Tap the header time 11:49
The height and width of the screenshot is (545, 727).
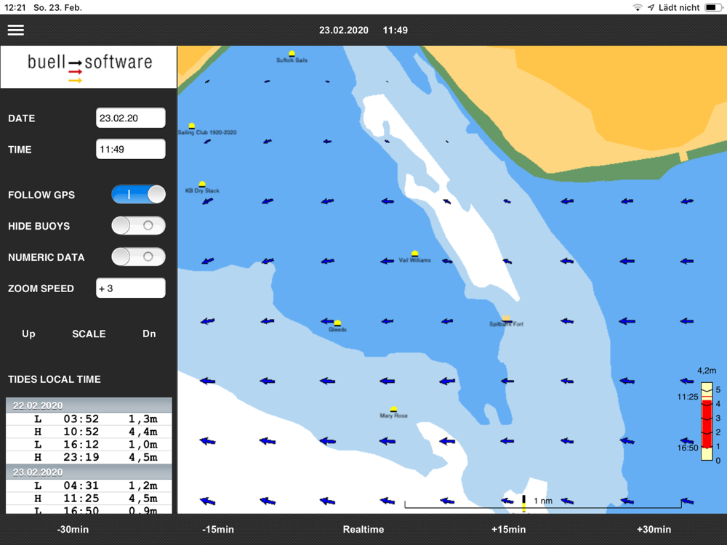click(395, 30)
